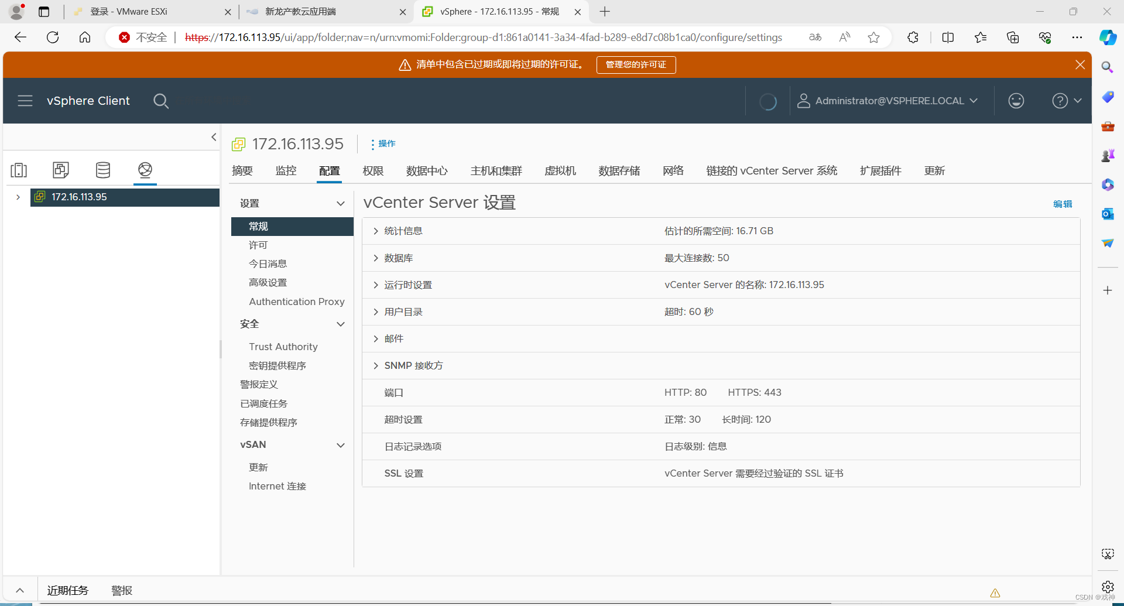Select 今日消息 in settings menu

(268, 263)
